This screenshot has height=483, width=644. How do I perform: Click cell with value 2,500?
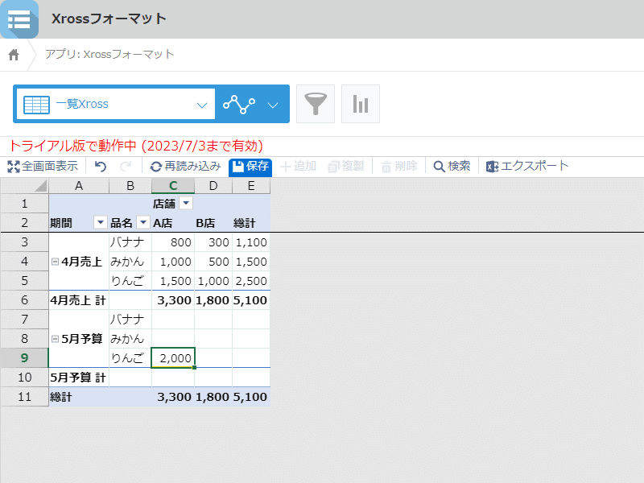tap(251, 281)
